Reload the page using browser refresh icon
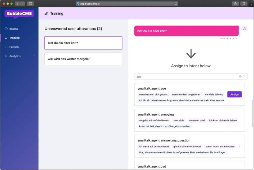 (x=176, y=4)
